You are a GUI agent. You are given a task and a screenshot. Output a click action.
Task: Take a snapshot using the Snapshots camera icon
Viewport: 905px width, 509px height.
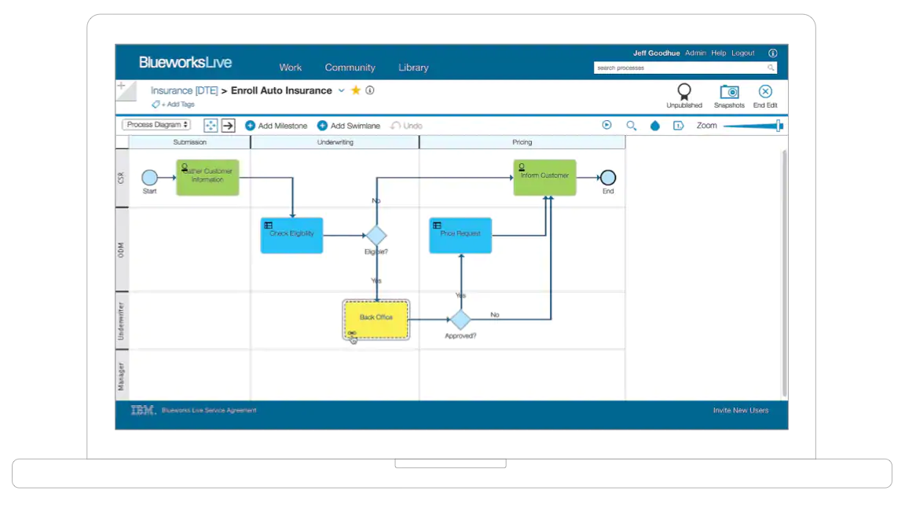click(x=729, y=93)
